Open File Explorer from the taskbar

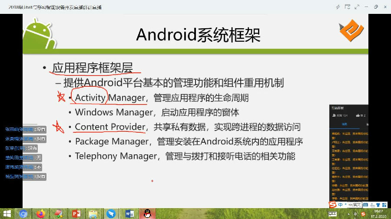(93, 214)
